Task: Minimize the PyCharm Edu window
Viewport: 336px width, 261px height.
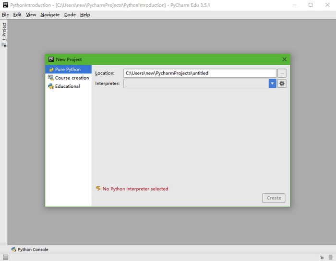Action: coord(294,5)
